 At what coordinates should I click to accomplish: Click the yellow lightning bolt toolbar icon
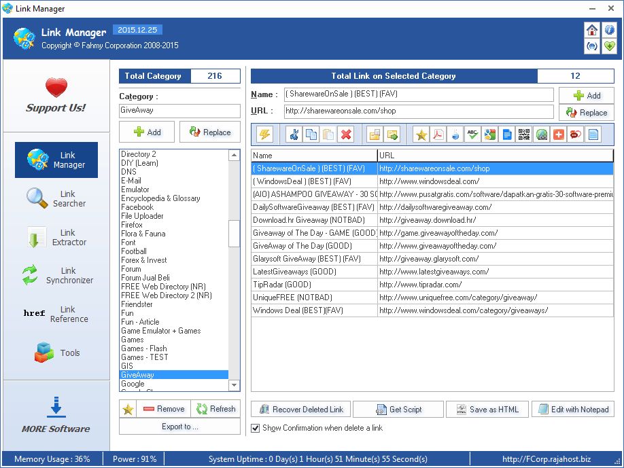264,134
